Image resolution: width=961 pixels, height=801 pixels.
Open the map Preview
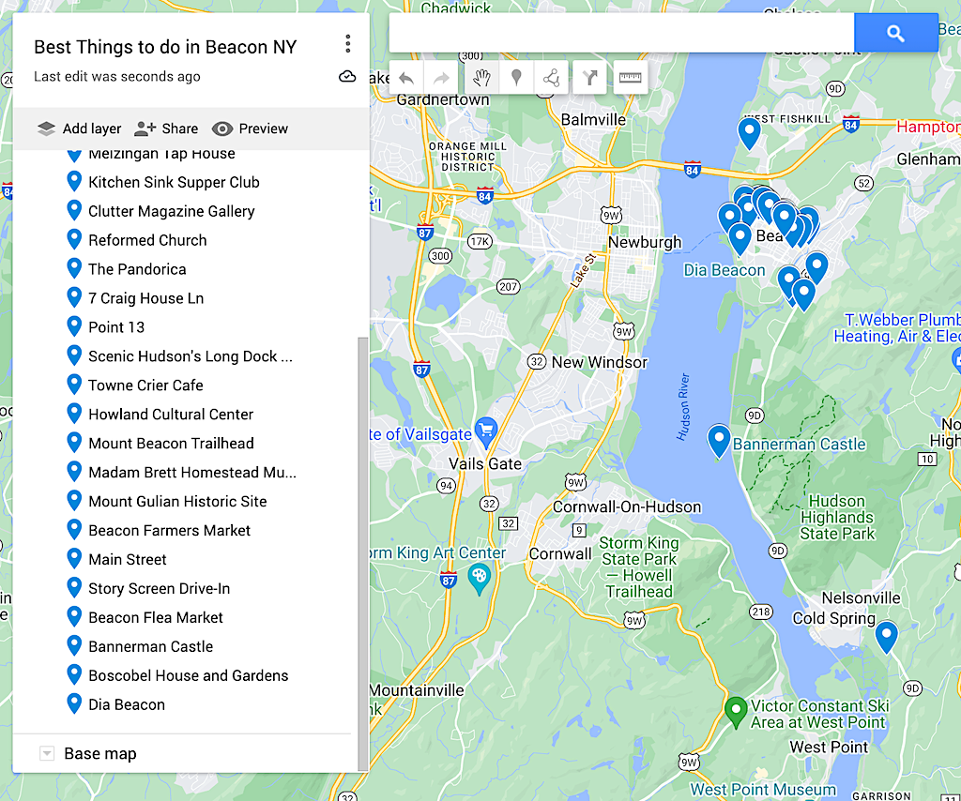tap(250, 128)
